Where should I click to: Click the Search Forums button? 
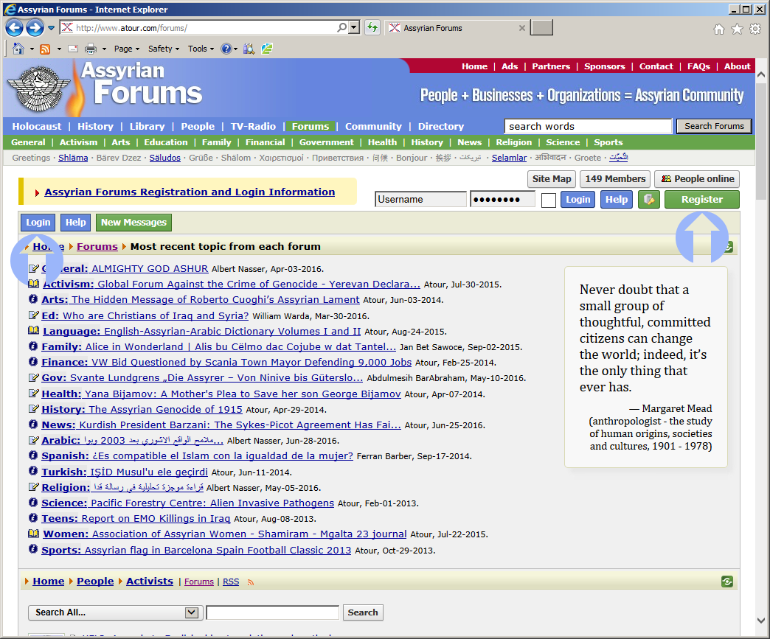point(714,126)
